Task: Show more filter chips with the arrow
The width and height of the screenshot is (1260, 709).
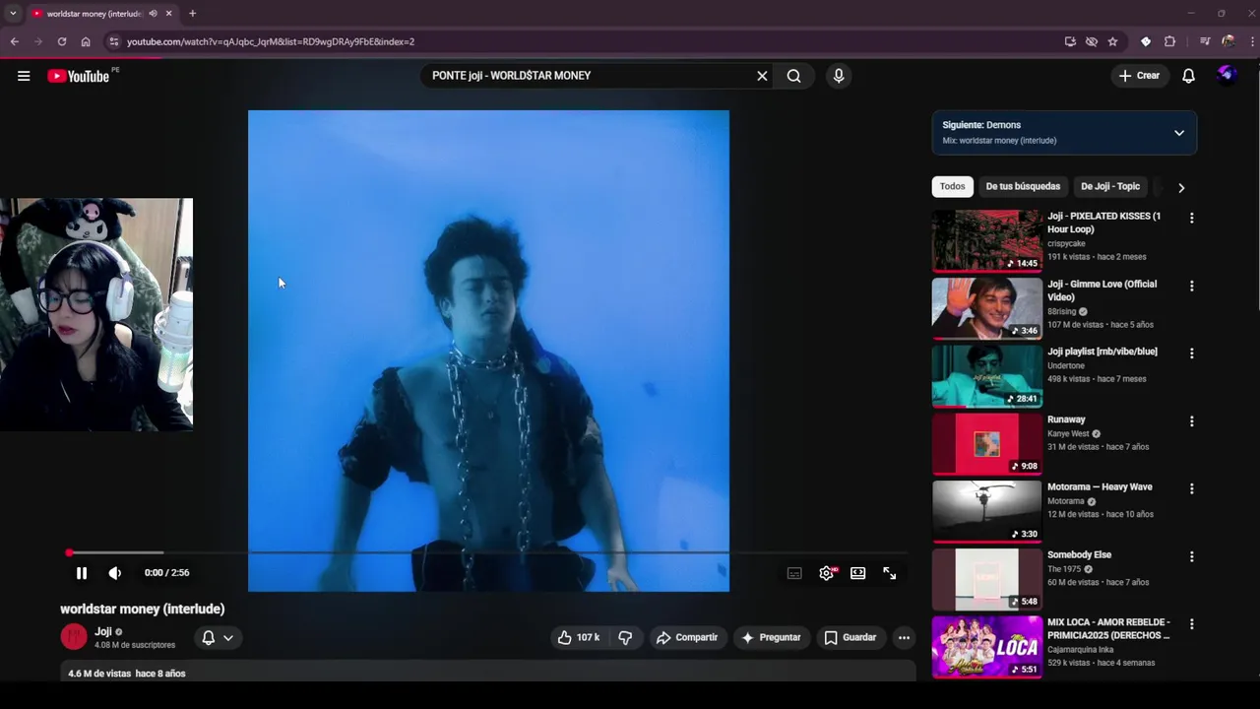Action: tap(1181, 187)
